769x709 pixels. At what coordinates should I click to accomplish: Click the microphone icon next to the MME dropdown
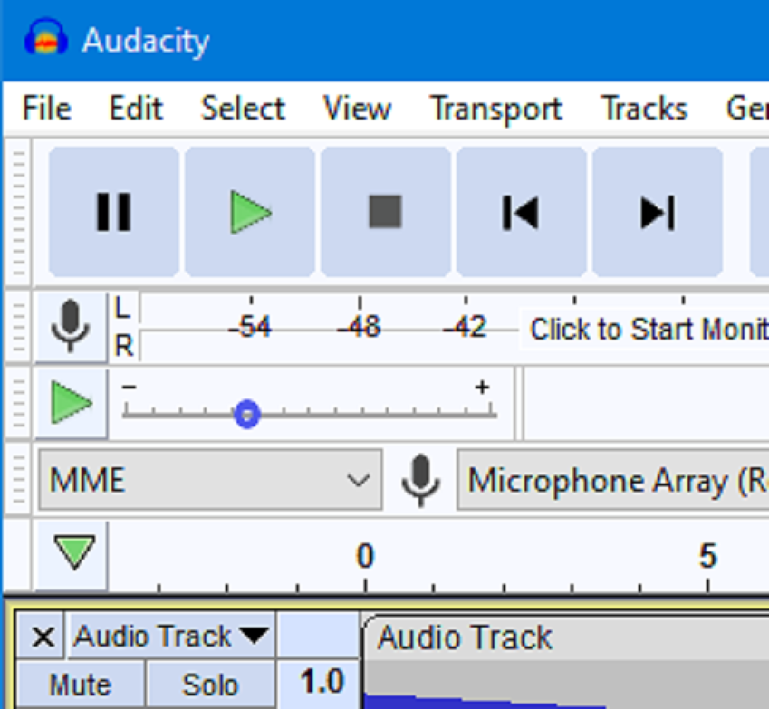[421, 480]
